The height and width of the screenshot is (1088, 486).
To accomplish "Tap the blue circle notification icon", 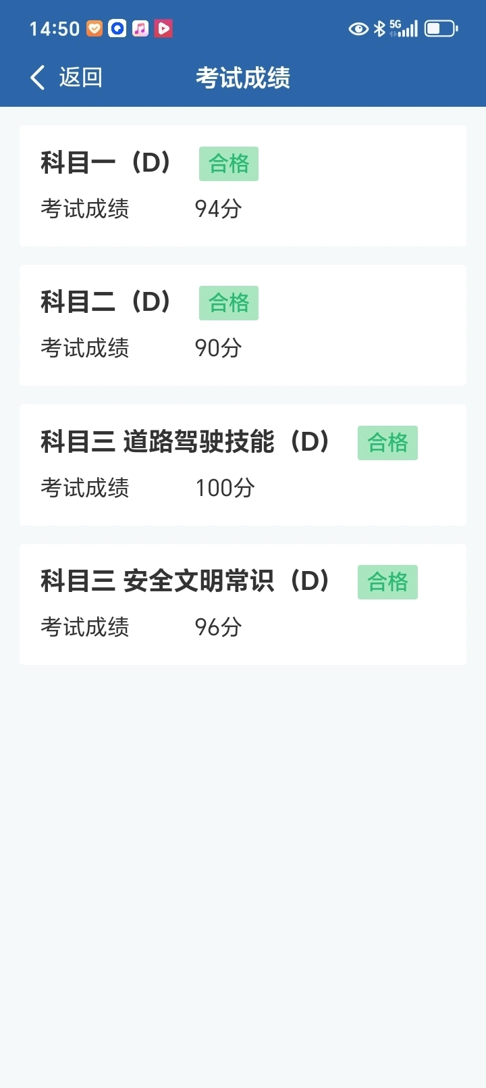I will point(117,28).
